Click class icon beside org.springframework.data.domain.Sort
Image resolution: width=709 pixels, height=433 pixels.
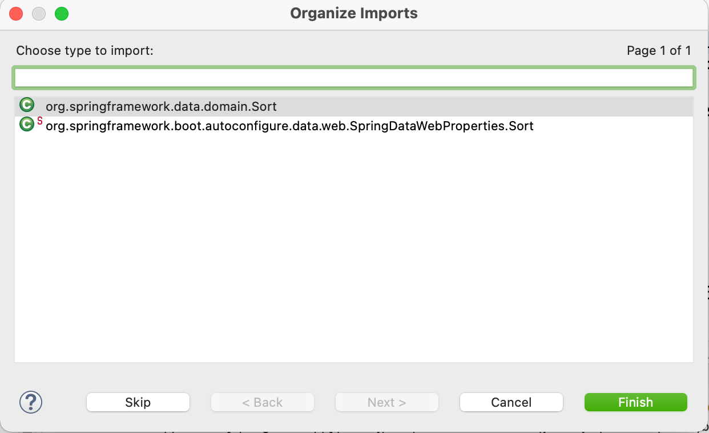pos(27,106)
